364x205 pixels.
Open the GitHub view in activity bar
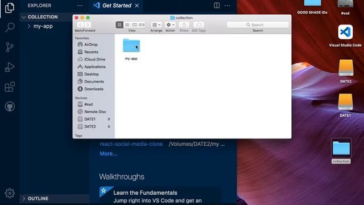click(10, 106)
